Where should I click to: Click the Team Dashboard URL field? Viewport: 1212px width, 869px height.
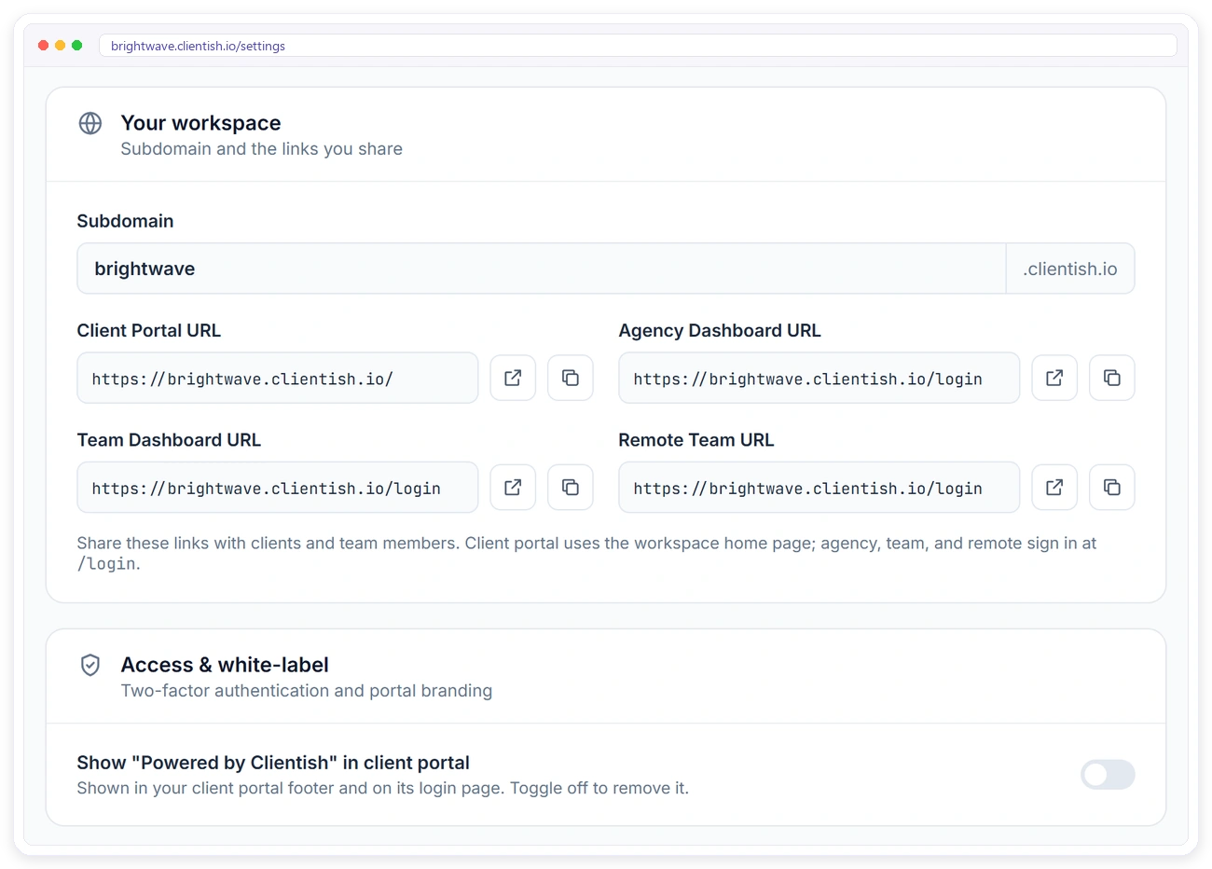278,487
